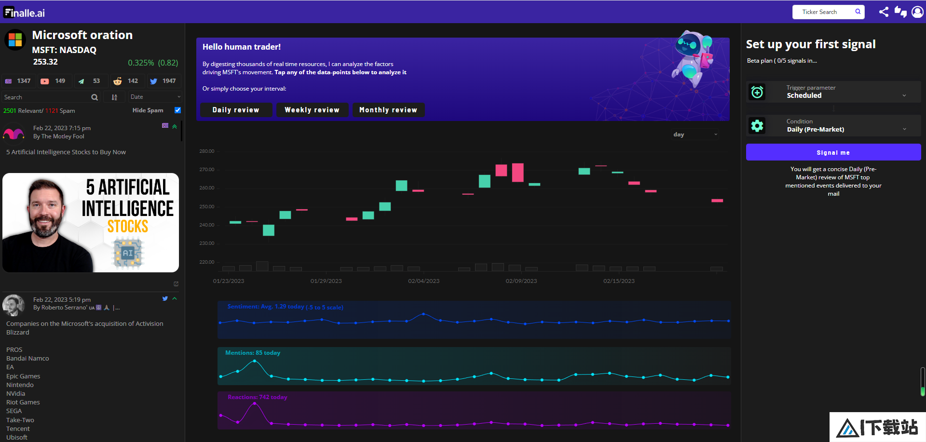Click 'Beta plan (0/5 signals in...' text
Screen dimensions: 926x442
[782, 61]
